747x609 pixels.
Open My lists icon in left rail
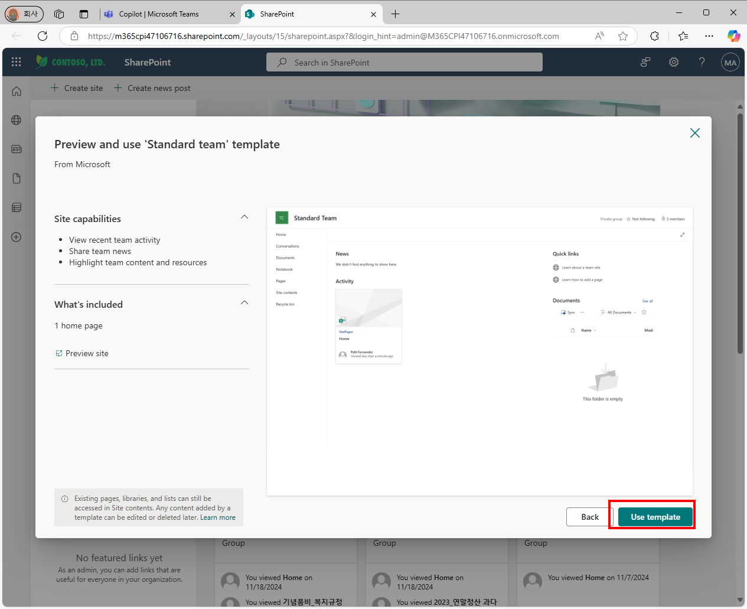[x=17, y=207]
